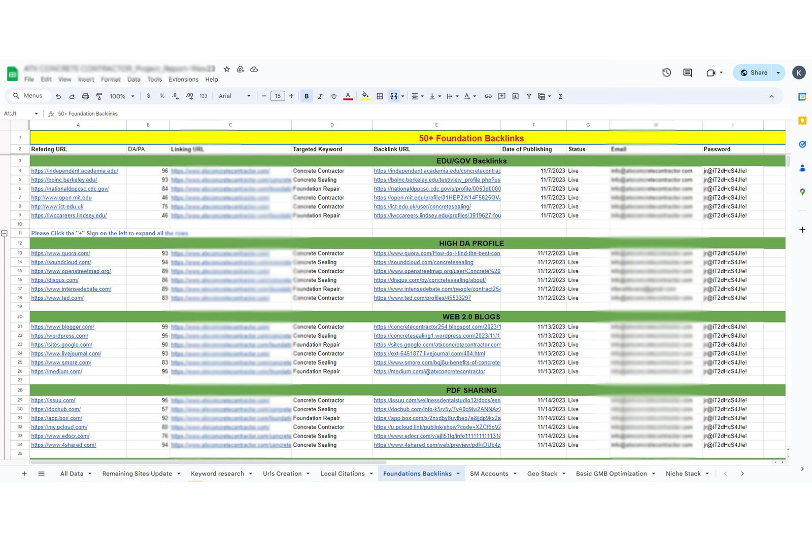Open the Contacts side panel icon

point(802,168)
